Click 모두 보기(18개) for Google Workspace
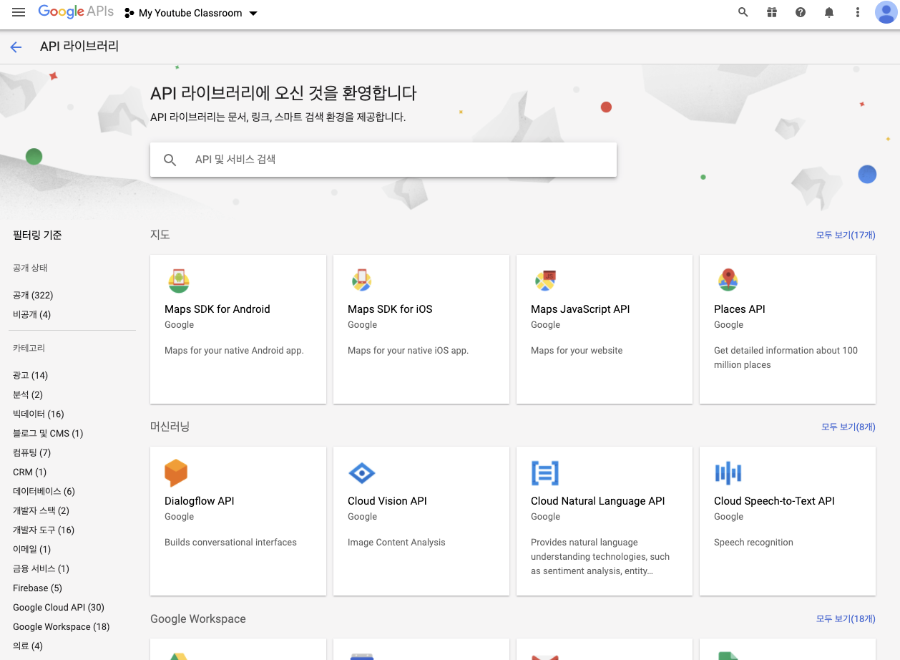The width and height of the screenshot is (900, 660). point(846,618)
